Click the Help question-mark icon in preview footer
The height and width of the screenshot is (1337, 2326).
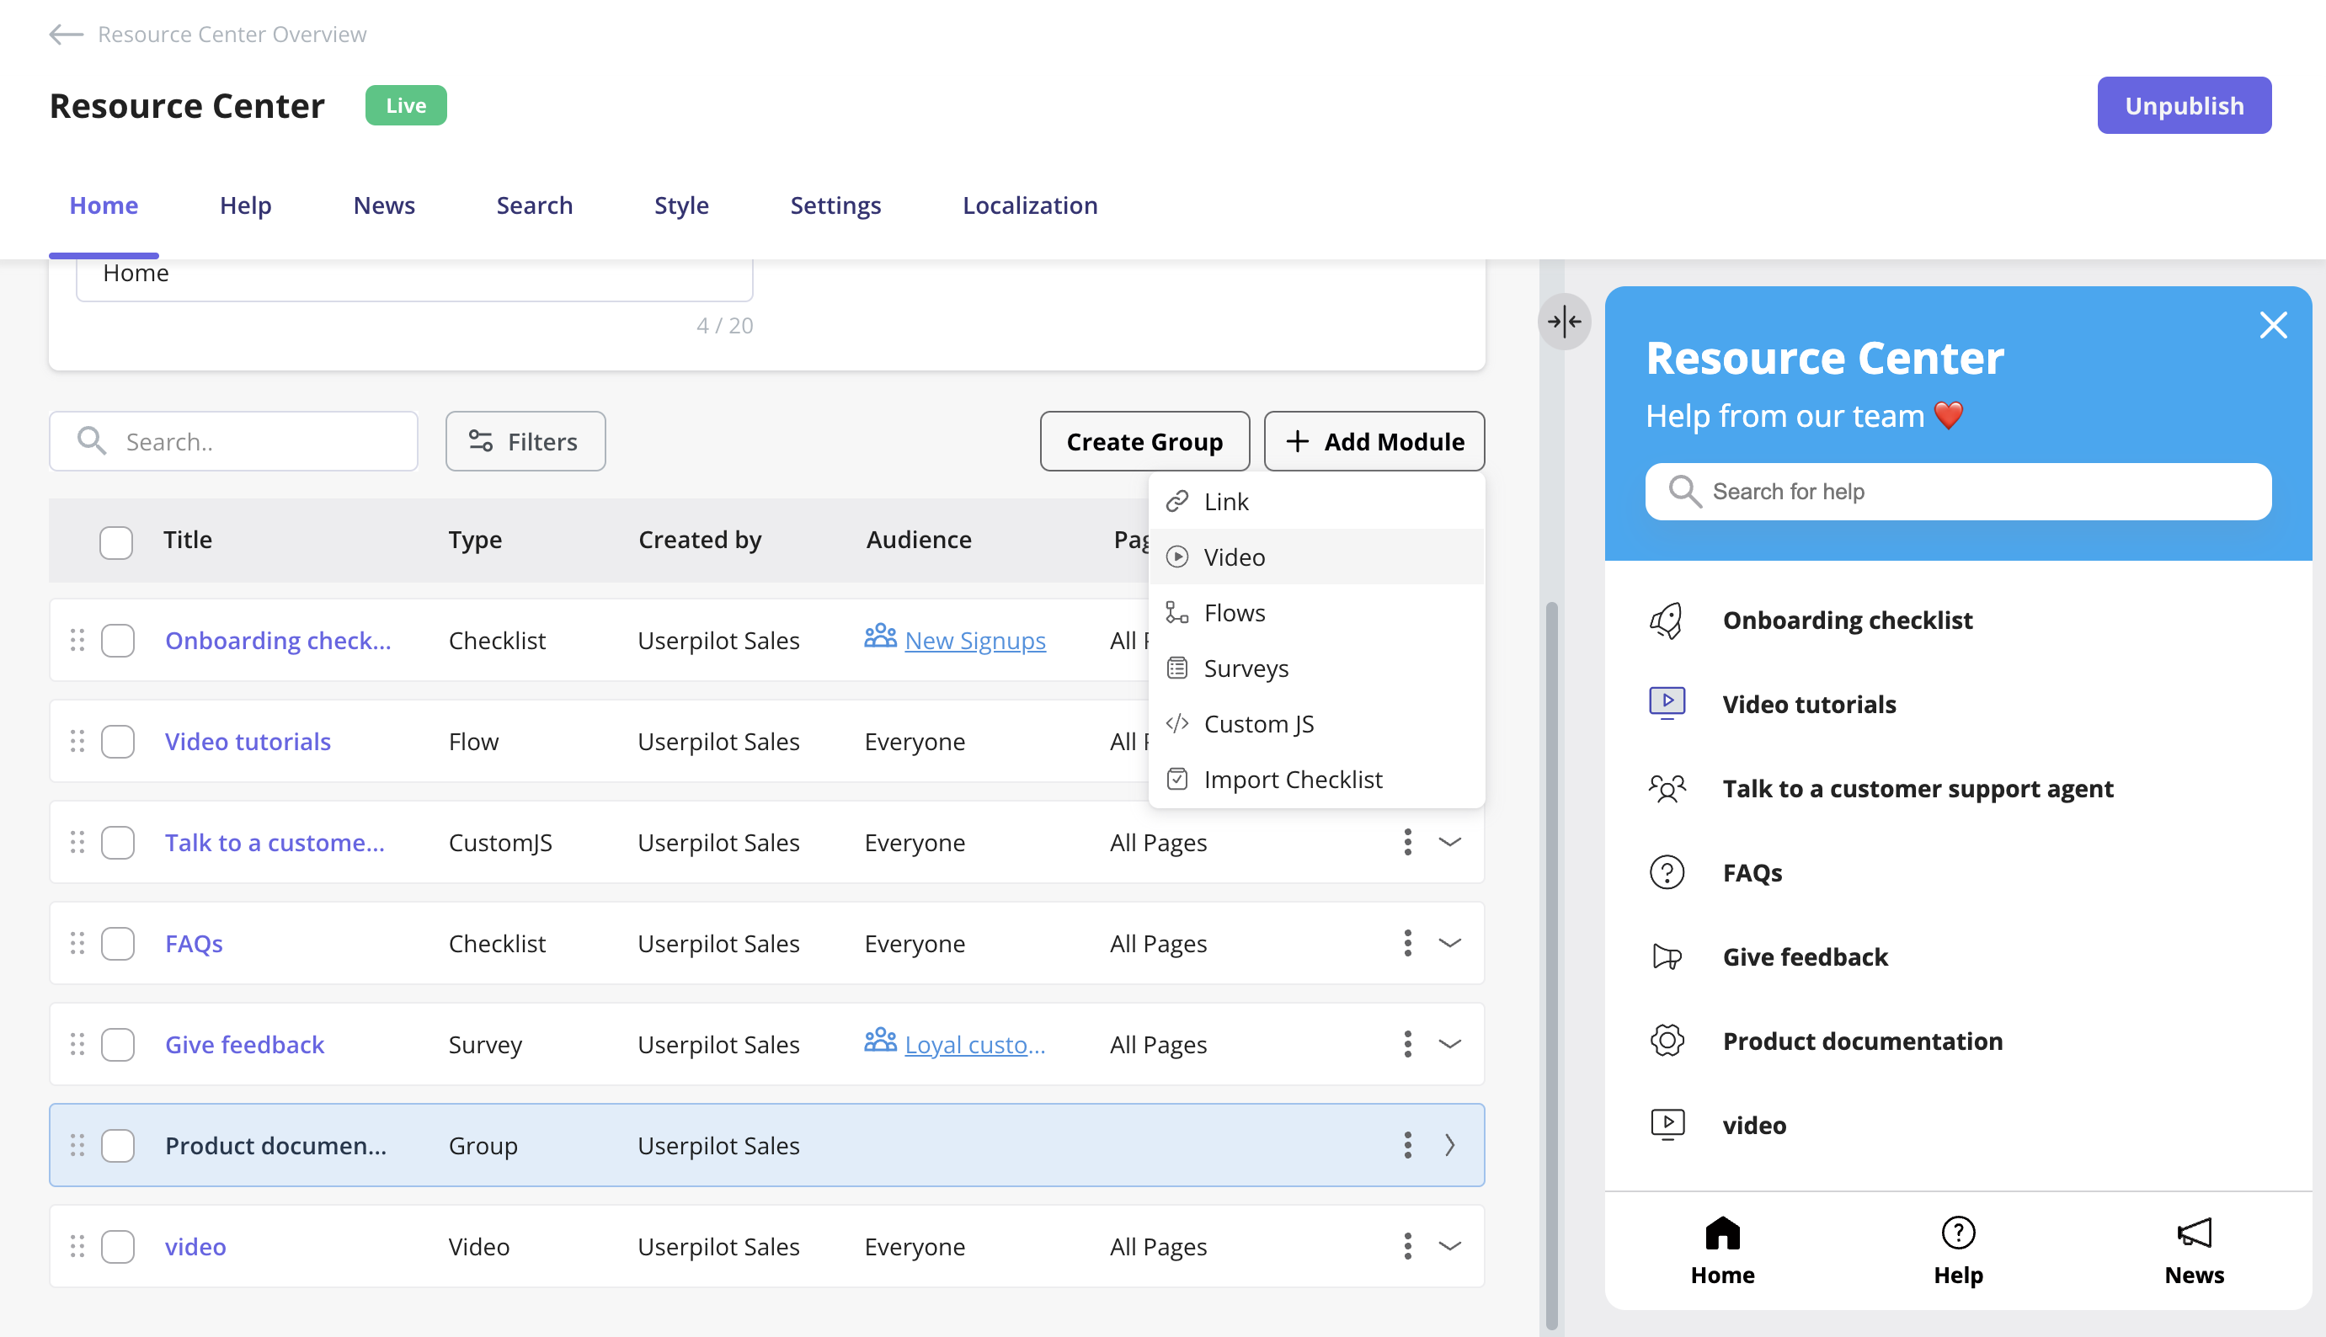tap(1958, 1233)
